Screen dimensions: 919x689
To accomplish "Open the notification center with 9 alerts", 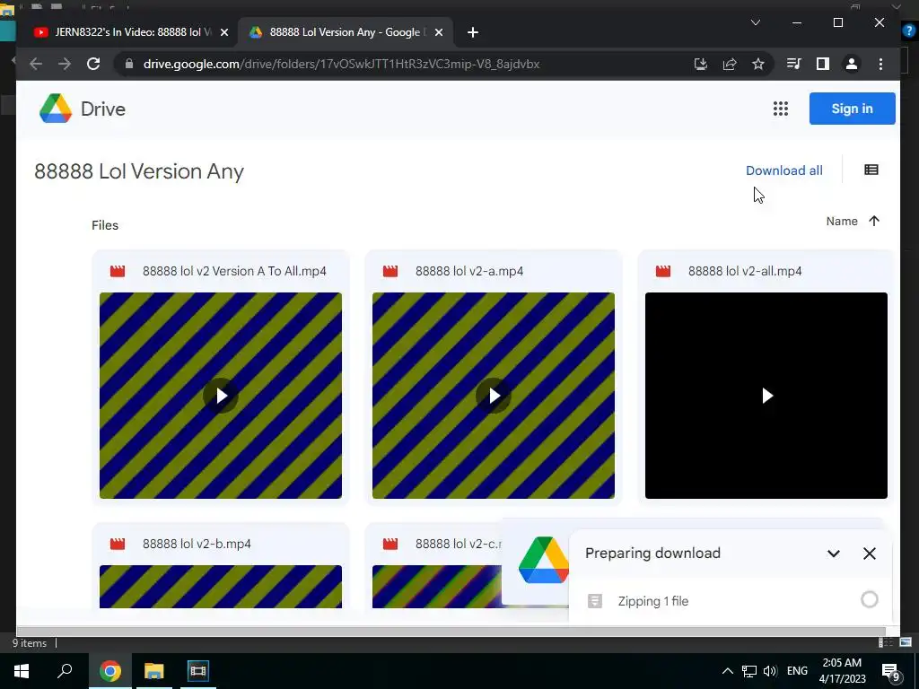I will pyautogui.click(x=890, y=671).
